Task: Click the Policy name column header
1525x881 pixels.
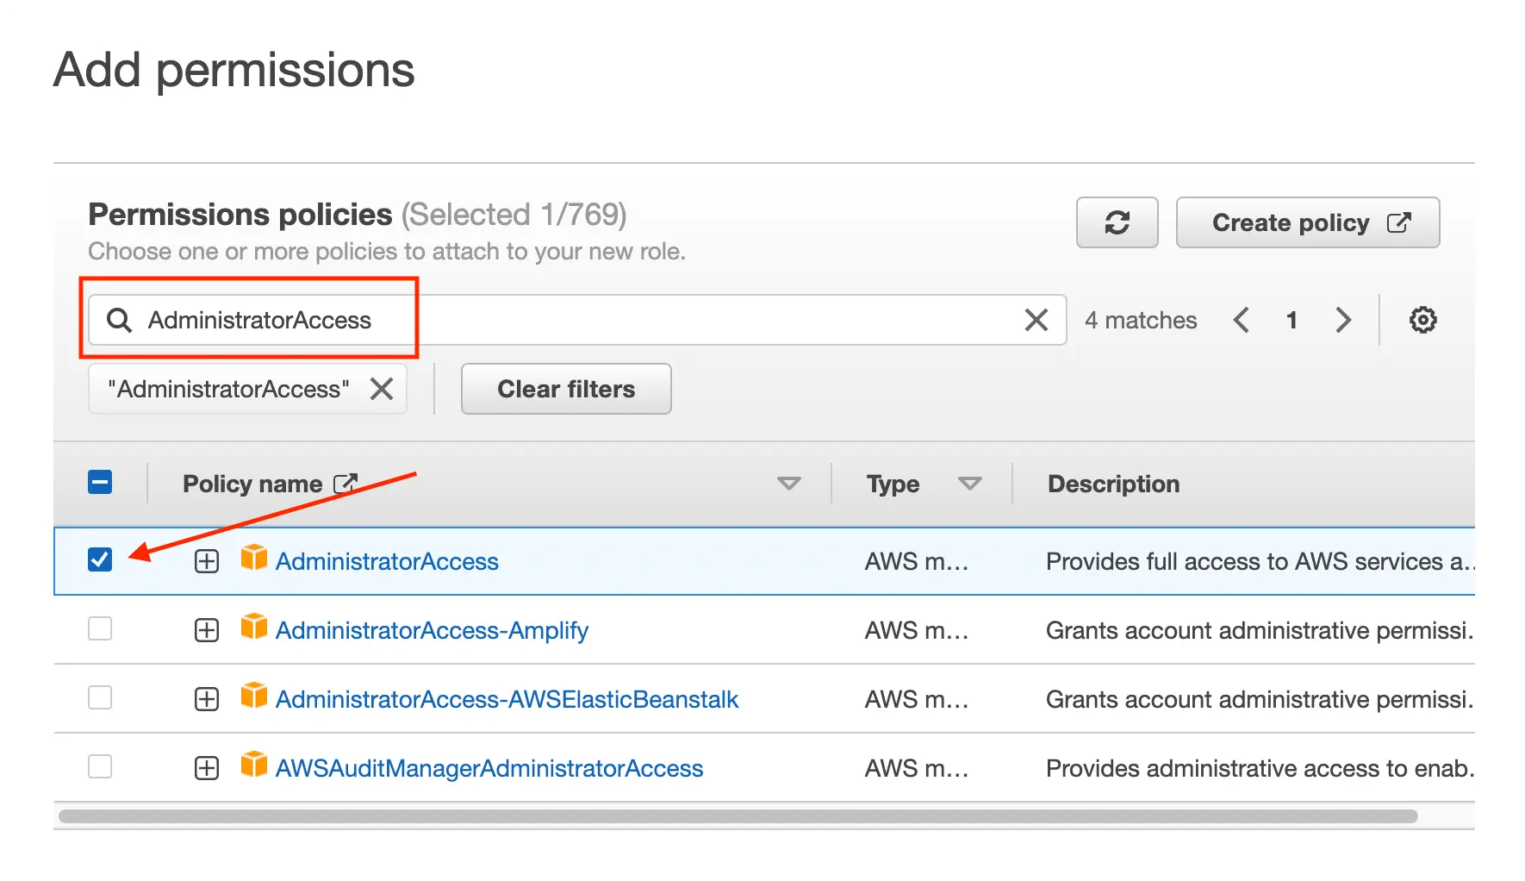Action: [252, 484]
